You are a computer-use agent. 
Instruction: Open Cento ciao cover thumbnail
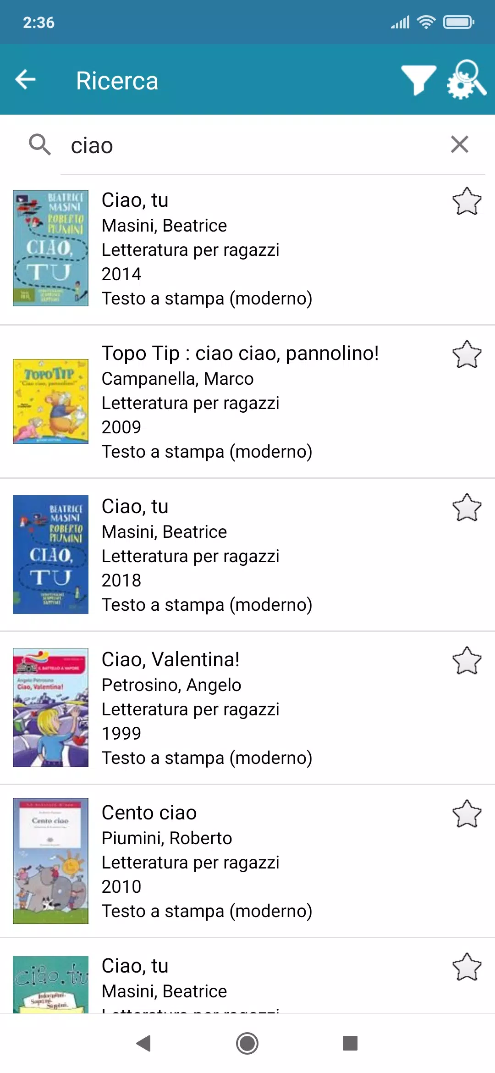pos(50,861)
